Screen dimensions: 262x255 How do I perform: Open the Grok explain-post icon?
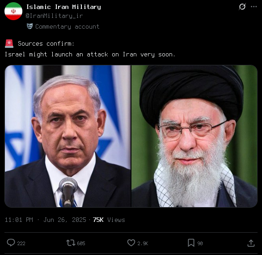click(x=242, y=7)
